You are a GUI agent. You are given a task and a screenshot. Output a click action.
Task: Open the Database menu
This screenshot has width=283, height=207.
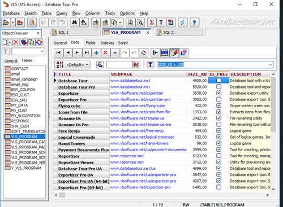(11, 14)
